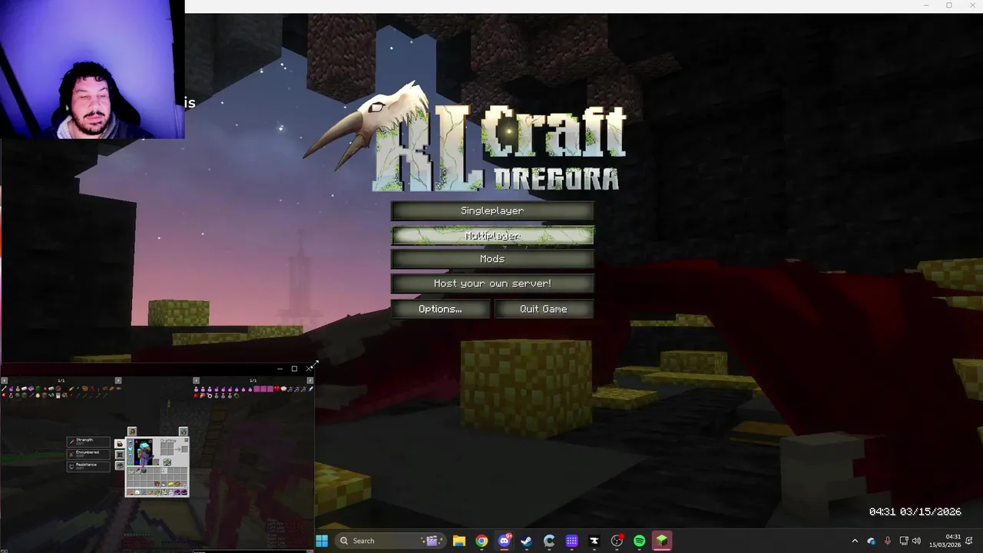Next page arrow of left item list
The image size is (983, 553).
coord(118,380)
